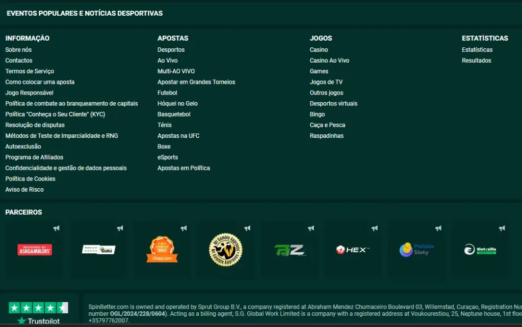Go to Desportos under Apostas
Screen dimensions: 522x327
pos(171,49)
